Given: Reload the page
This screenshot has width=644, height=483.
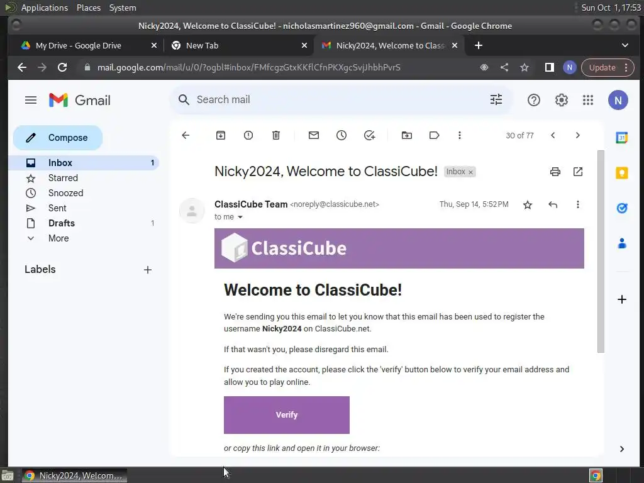Looking at the screenshot, I should pos(62,67).
